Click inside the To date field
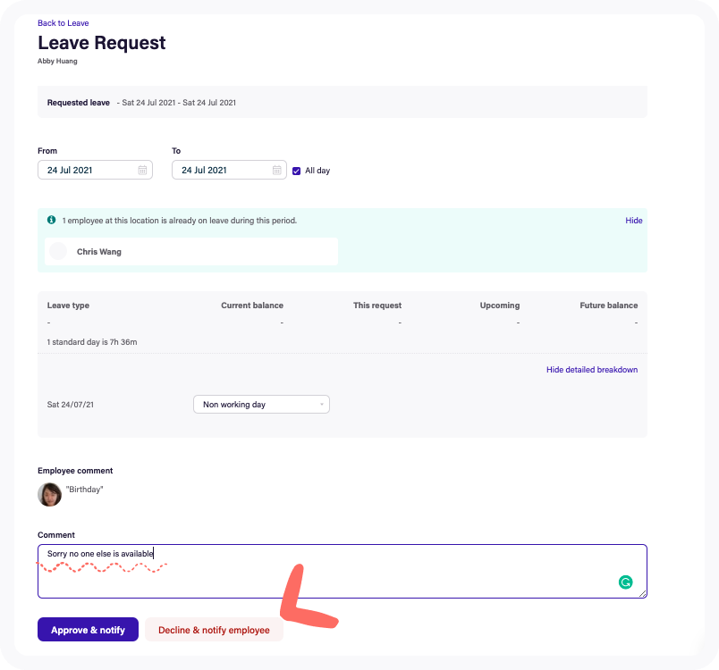This screenshot has height=670, width=719. tap(215, 170)
